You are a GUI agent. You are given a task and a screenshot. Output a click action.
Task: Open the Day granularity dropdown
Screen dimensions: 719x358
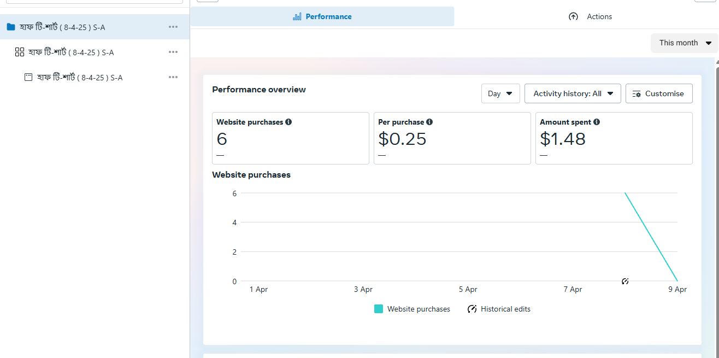500,93
